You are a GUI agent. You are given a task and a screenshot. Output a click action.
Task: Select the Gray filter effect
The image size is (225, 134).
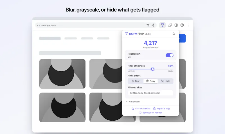tap(150, 81)
